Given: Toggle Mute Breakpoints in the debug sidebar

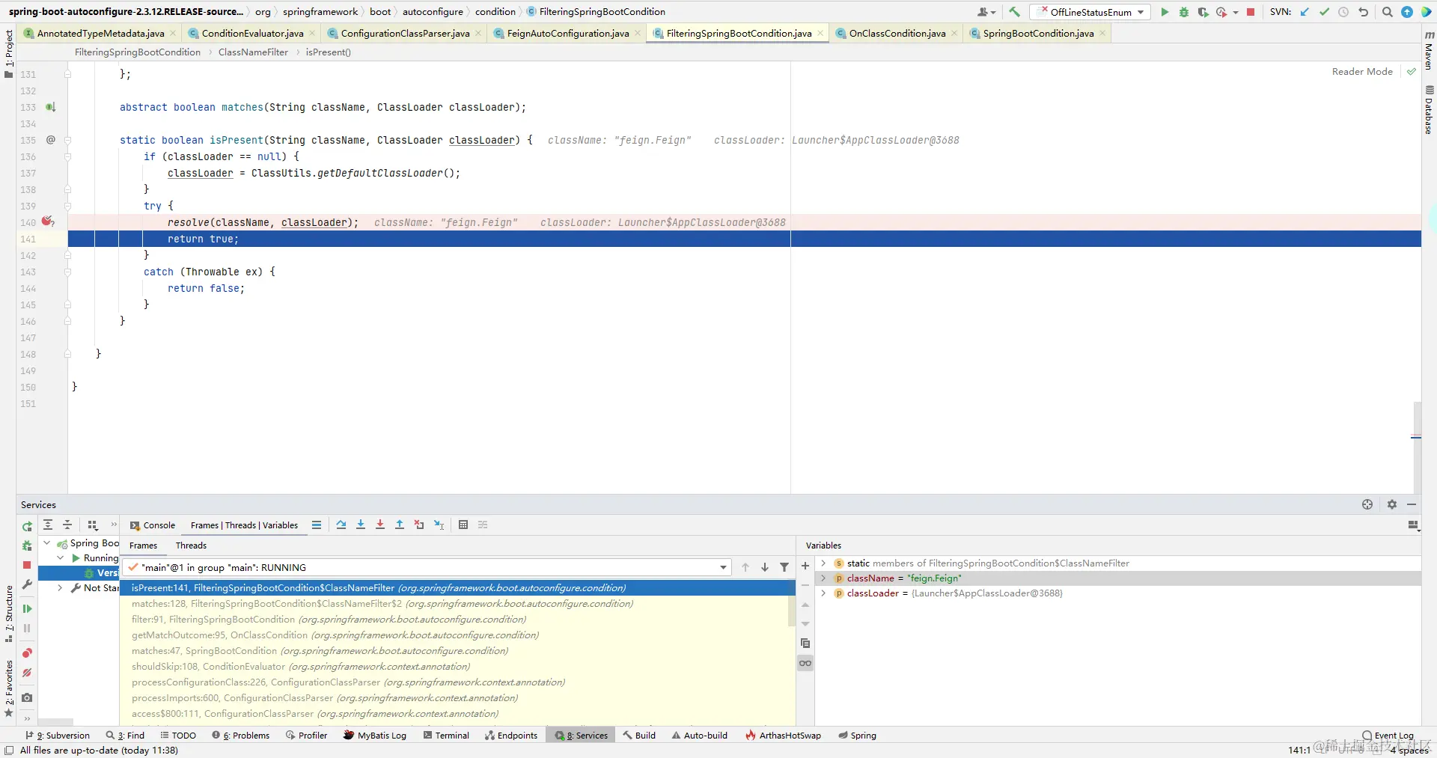Looking at the screenshot, I should pyautogui.click(x=27, y=673).
